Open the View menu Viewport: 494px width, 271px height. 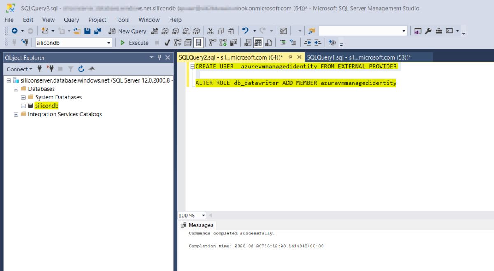pyautogui.click(x=48, y=19)
